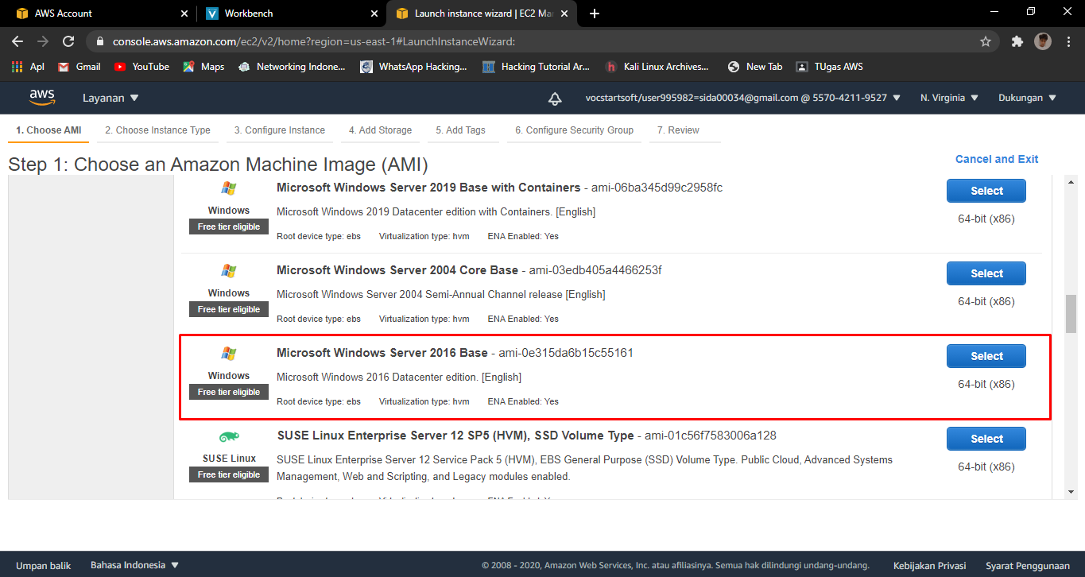Go to 3. Configure Instance step
The image size is (1085, 577).
(279, 130)
